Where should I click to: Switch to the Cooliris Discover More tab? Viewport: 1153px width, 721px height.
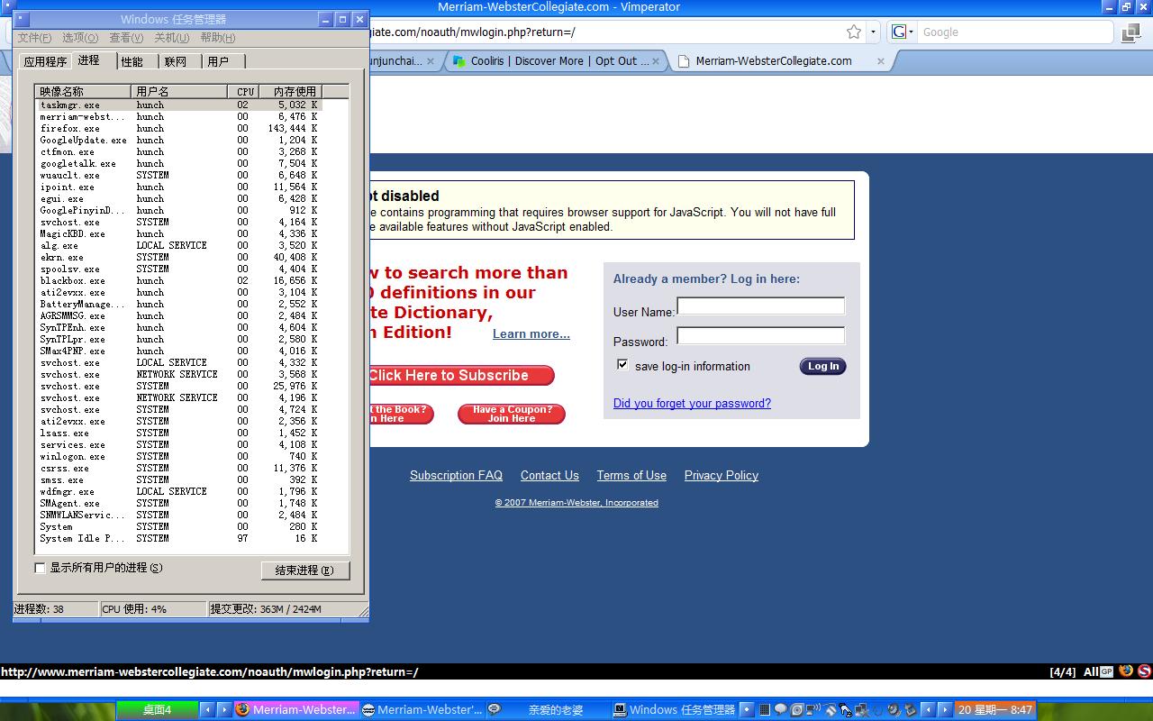(x=557, y=61)
